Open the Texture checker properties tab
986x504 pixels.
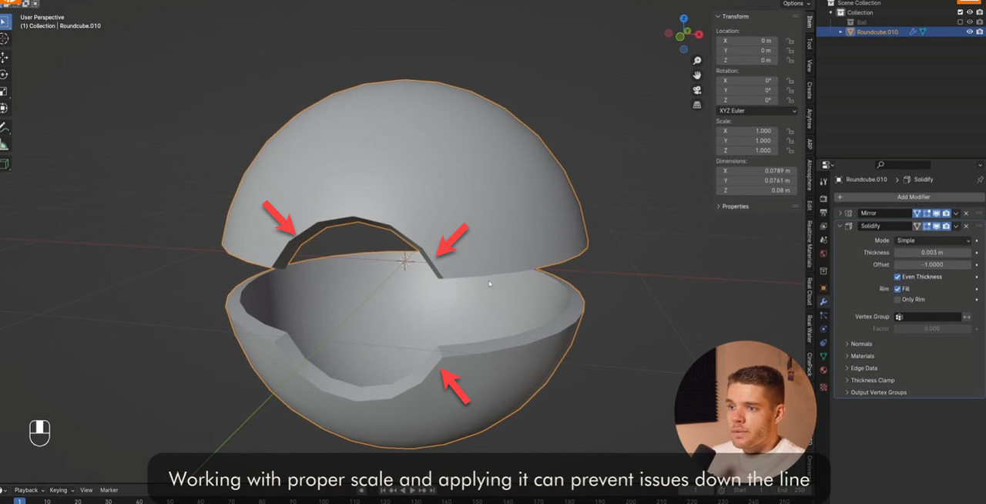[823, 387]
